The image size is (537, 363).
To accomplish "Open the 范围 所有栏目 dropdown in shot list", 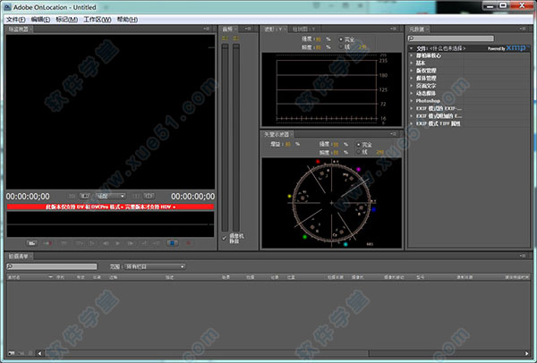I will (x=155, y=266).
